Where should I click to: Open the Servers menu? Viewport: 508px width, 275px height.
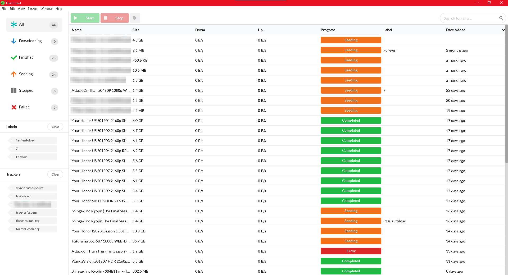point(33,9)
